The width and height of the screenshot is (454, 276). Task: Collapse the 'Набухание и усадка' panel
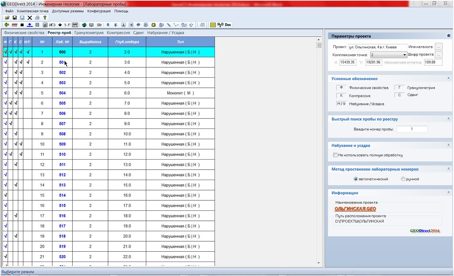tap(448, 145)
